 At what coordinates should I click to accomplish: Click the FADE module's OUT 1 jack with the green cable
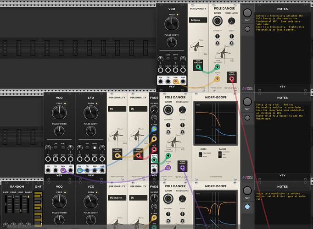coord(154,160)
